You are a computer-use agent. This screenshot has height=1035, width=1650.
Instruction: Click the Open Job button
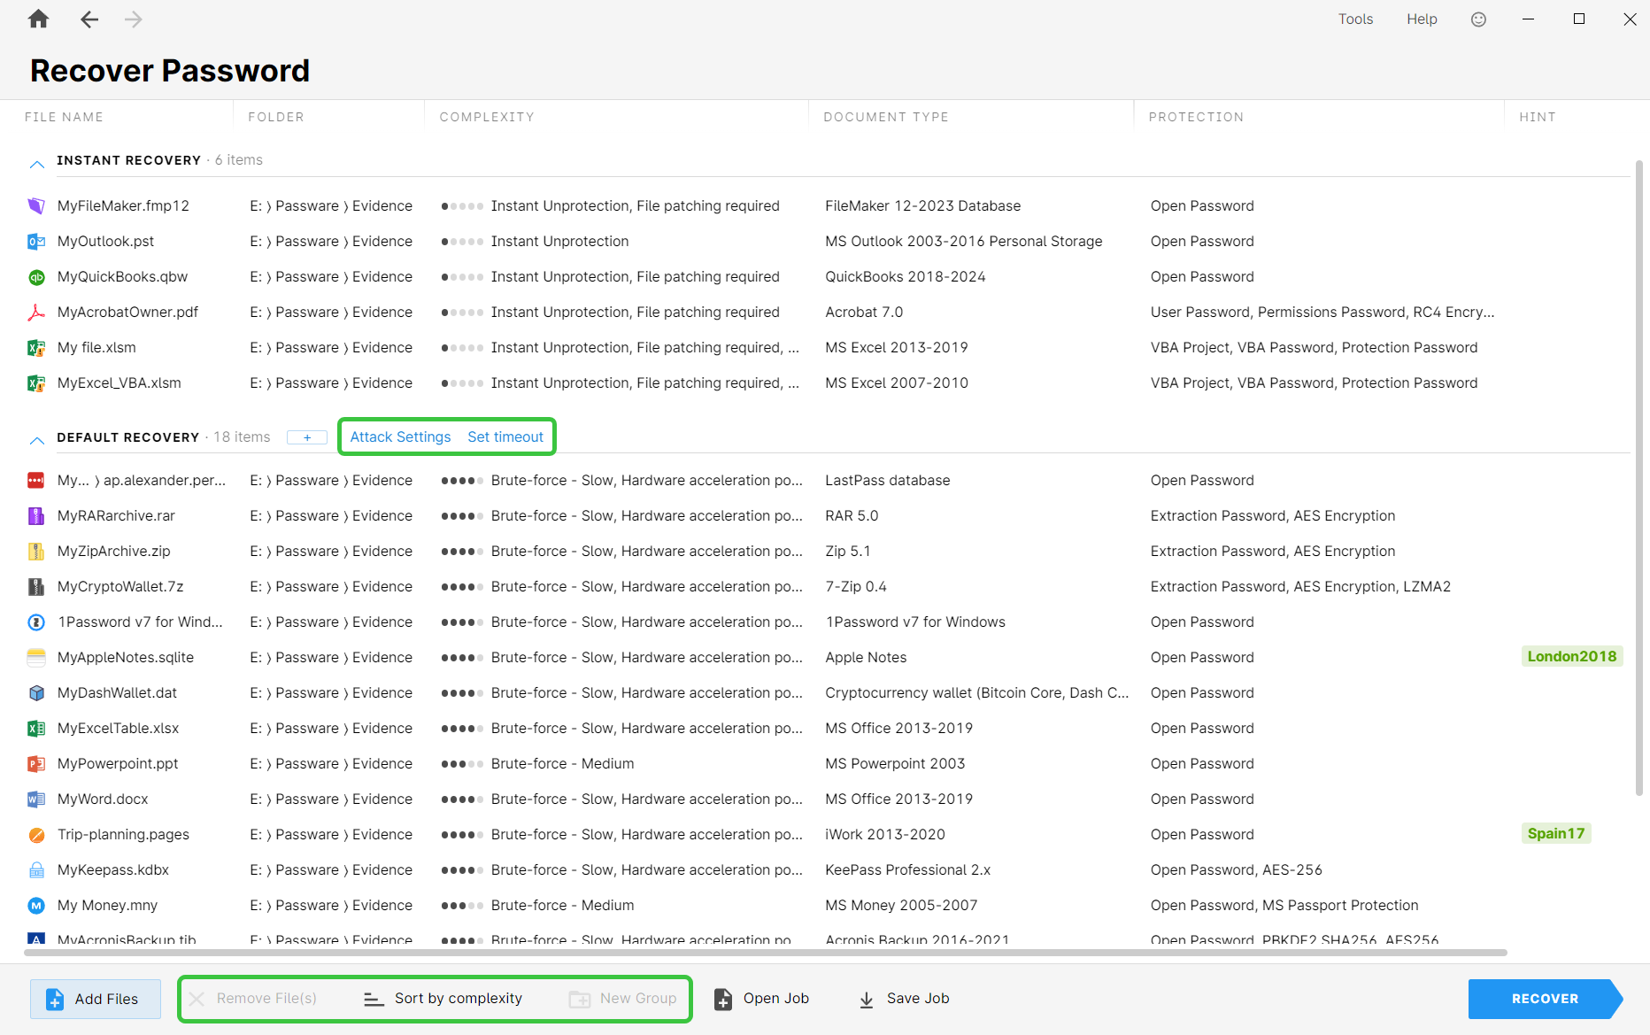(762, 999)
